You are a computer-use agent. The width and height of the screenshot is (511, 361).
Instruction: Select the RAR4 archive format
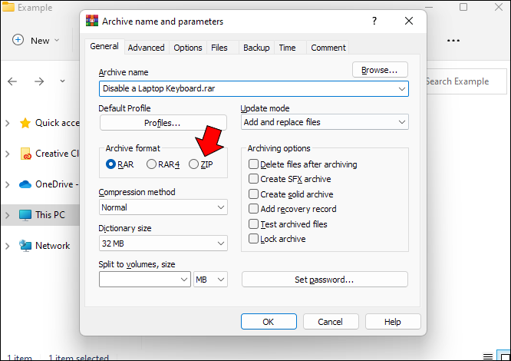pyautogui.click(x=151, y=164)
